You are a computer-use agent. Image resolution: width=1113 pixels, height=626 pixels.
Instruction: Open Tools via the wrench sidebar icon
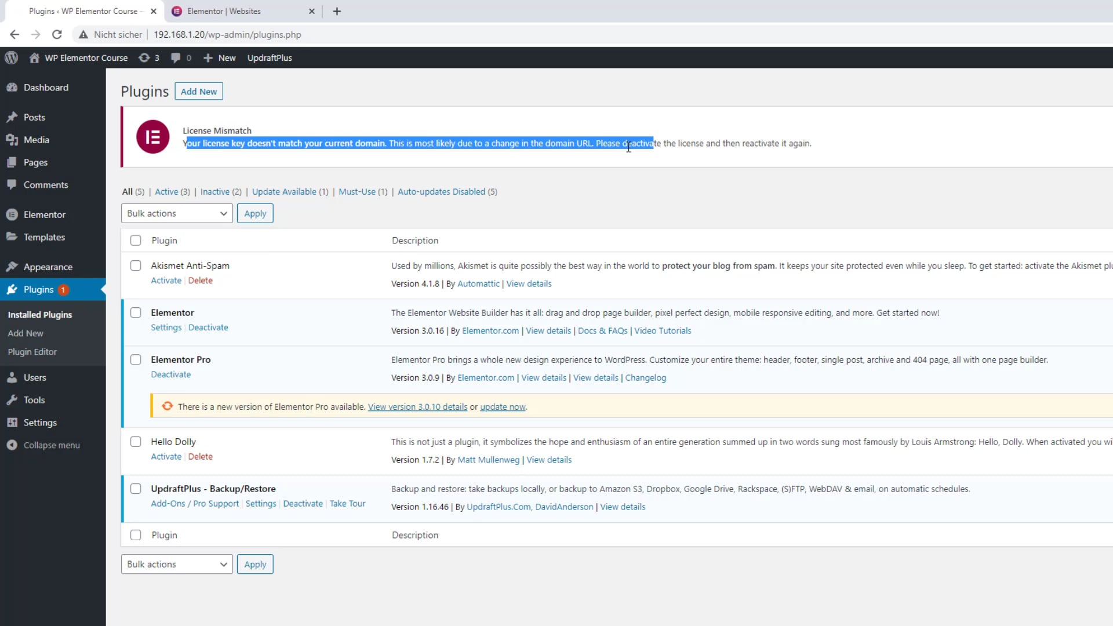coord(13,399)
